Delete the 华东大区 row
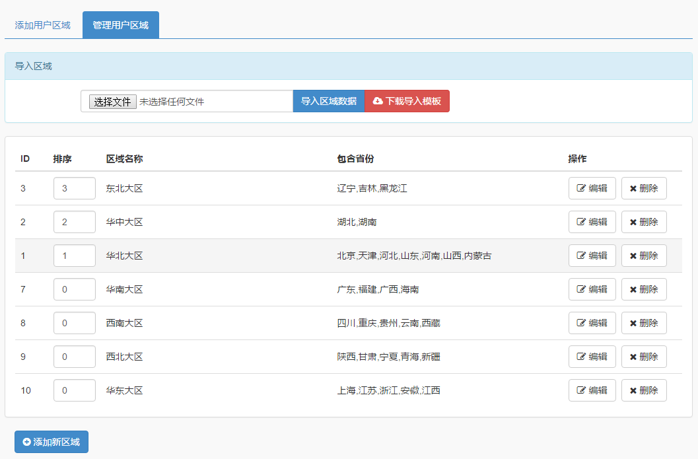This screenshot has width=698, height=459. (x=644, y=390)
